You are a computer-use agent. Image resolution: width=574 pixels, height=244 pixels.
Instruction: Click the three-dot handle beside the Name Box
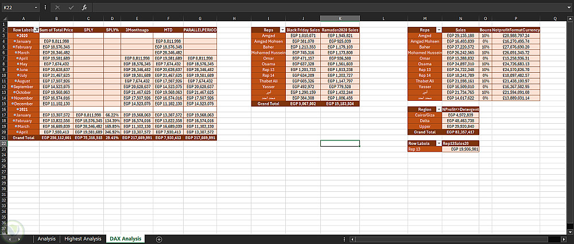pyautogui.click(x=45, y=7)
